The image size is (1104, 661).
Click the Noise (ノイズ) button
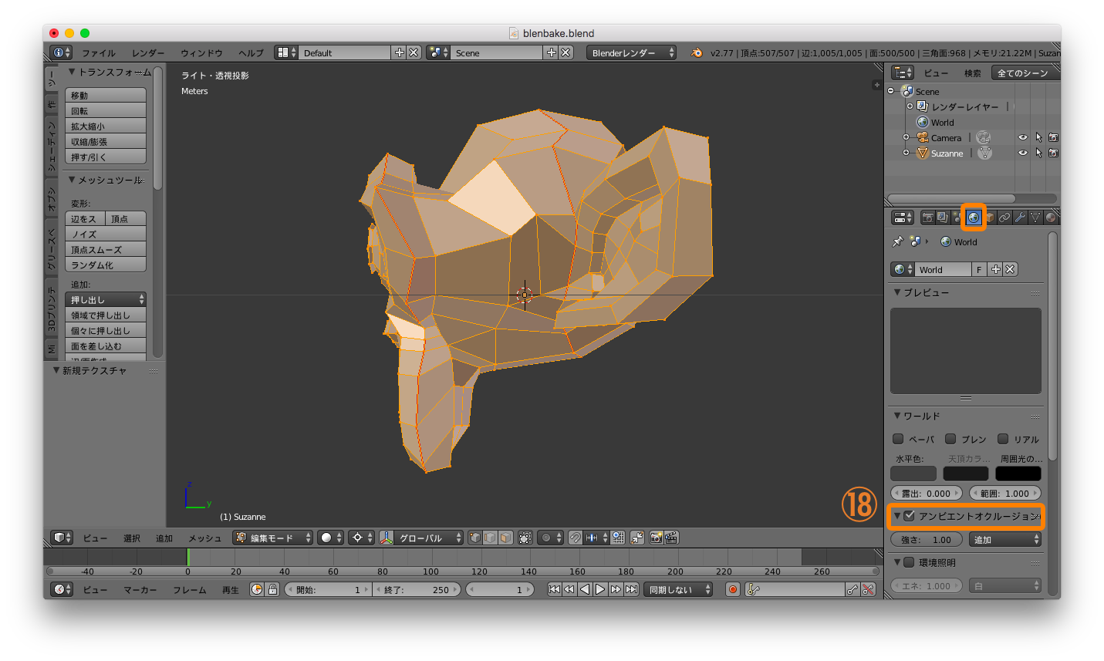tap(106, 234)
